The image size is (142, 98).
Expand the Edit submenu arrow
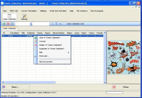point(68,52)
